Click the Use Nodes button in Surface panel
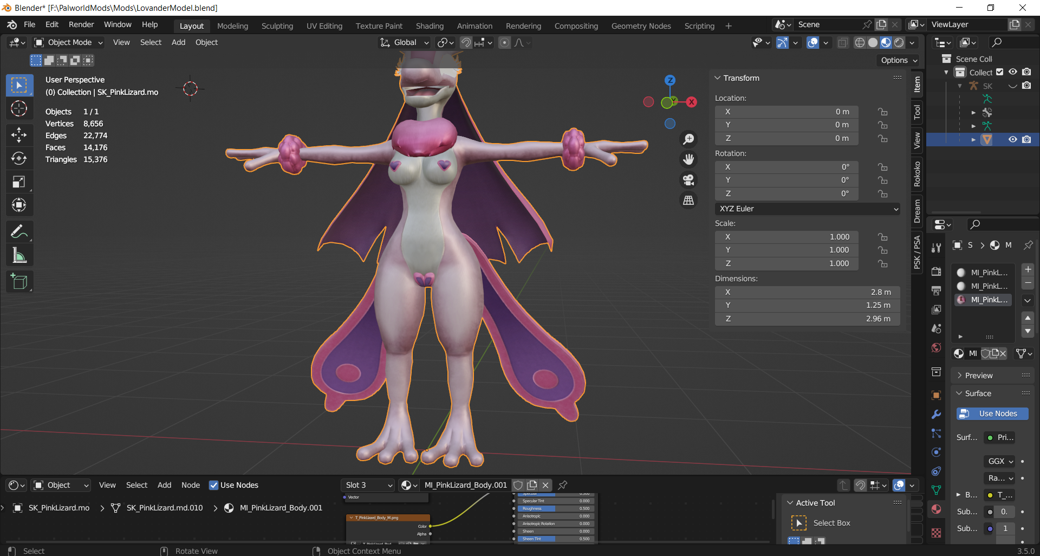The width and height of the screenshot is (1040, 556). 992,413
